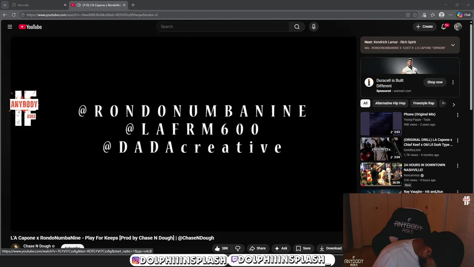474x267 pixels.
Task: Share this video
Action: pyautogui.click(x=258, y=248)
